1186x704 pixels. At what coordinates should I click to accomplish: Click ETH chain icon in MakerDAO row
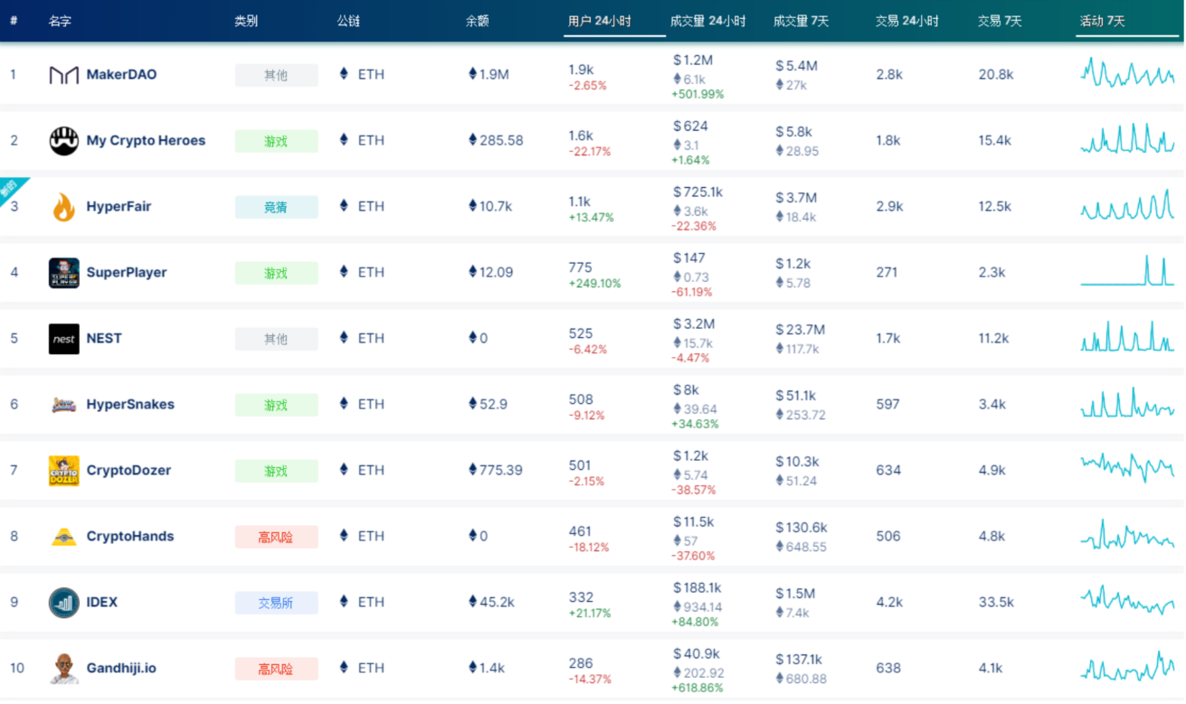tap(344, 74)
